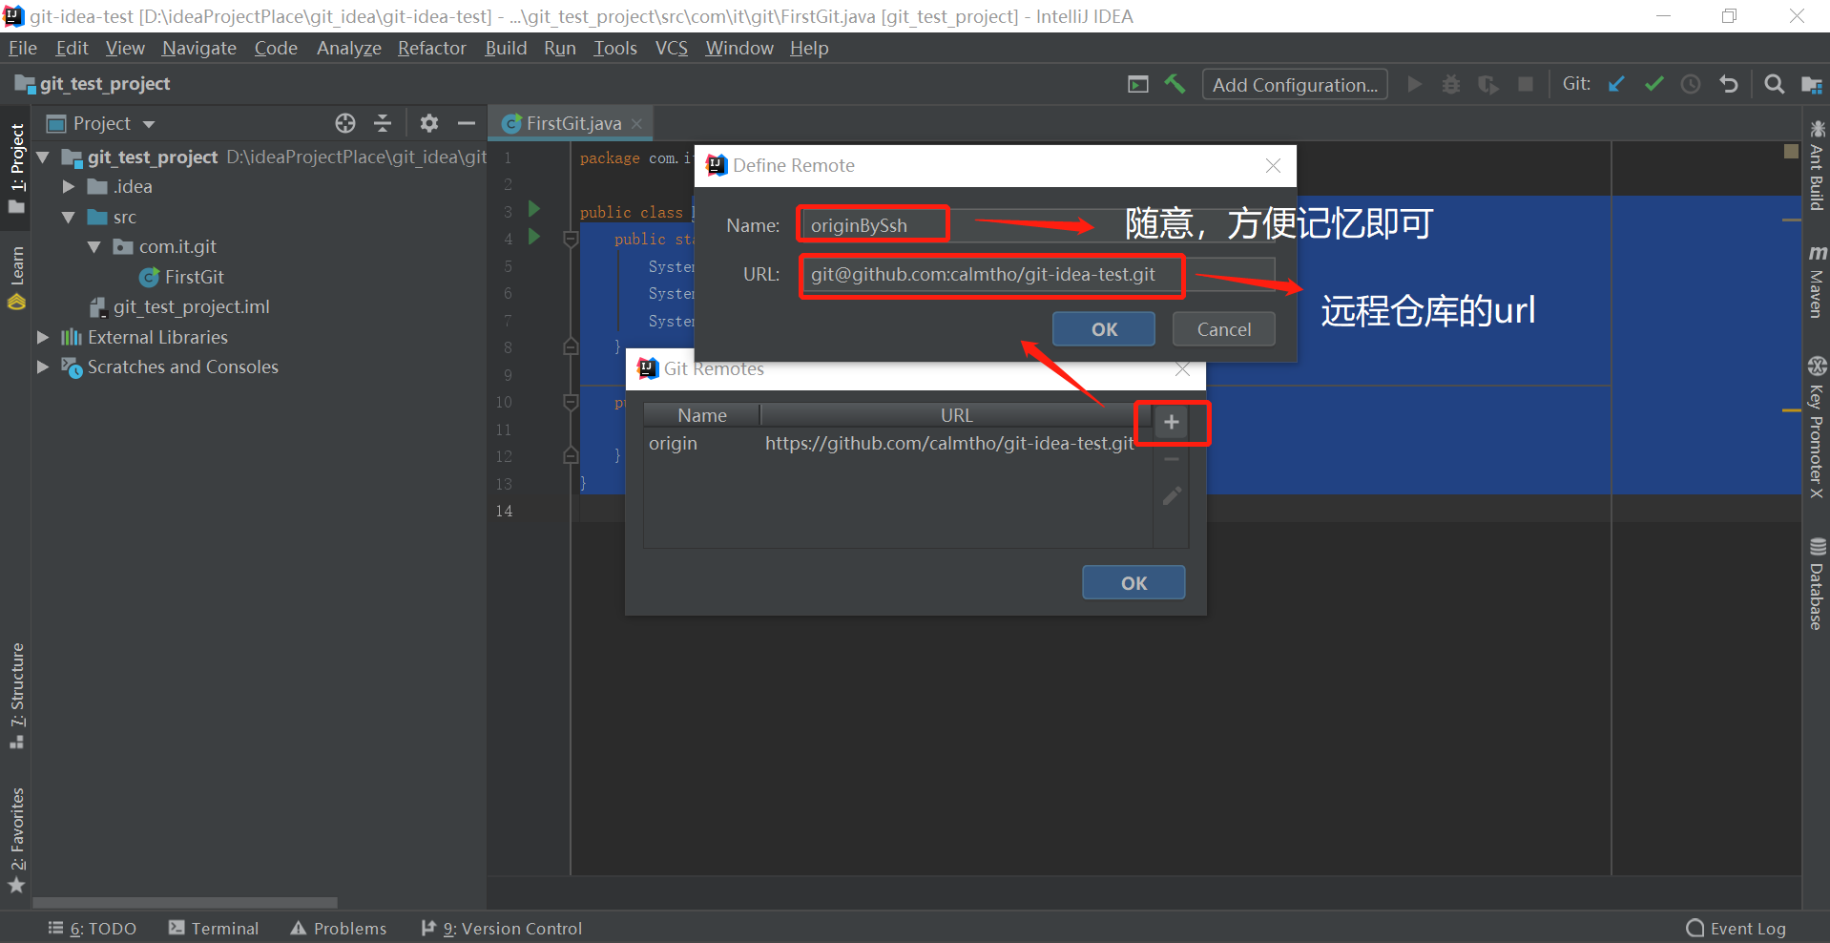Click run gutter icon on line 4
This screenshot has width=1830, height=943.
pos(534,237)
